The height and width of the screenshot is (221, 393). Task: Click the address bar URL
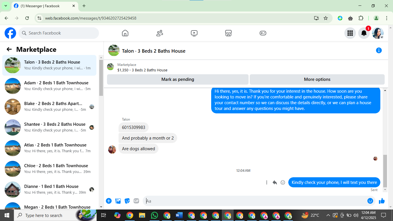[x=91, y=18]
